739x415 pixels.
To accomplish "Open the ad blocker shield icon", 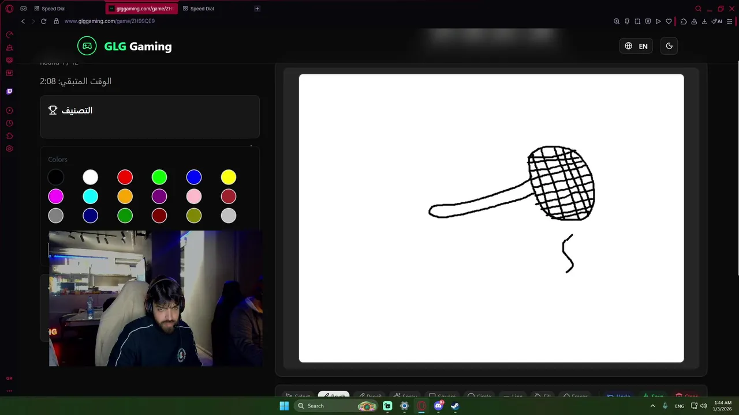I will point(648,21).
